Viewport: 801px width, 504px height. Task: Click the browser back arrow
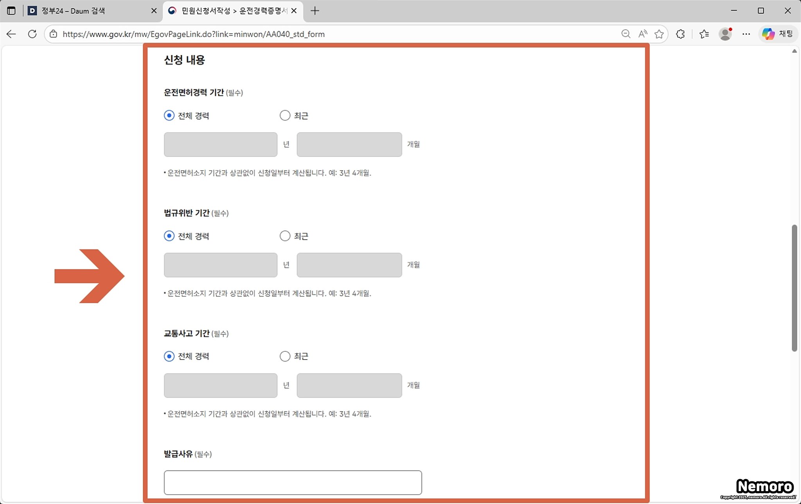pos(11,34)
